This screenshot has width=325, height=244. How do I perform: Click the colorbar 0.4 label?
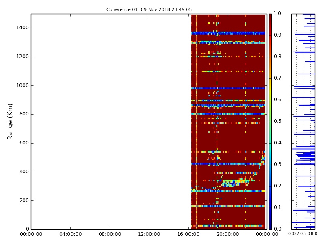point(277,143)
